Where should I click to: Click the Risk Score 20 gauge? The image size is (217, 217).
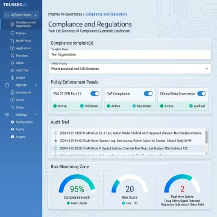[x=130, y=184]
